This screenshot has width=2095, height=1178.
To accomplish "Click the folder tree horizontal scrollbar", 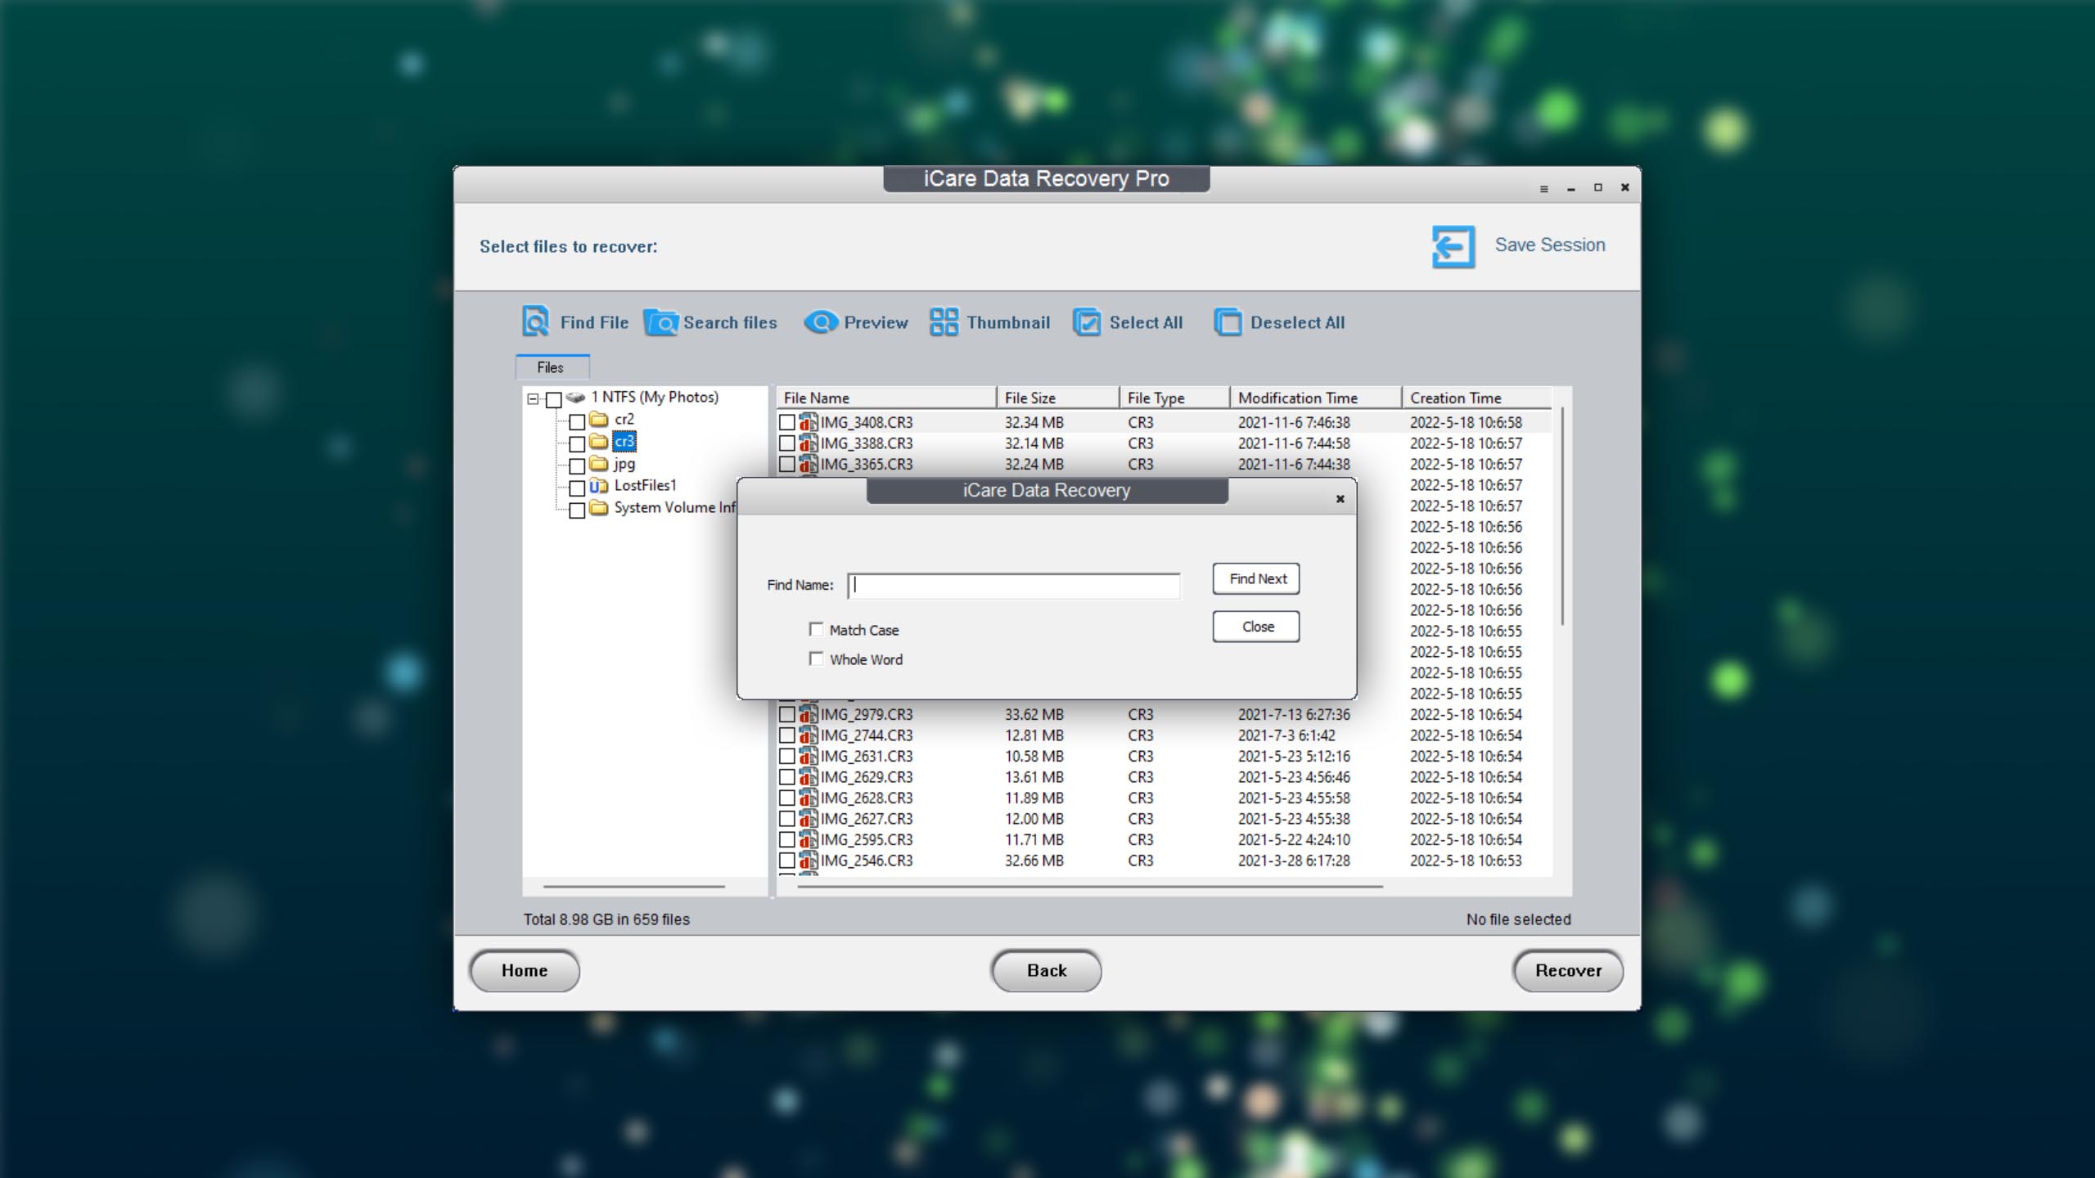I will 634,886.
